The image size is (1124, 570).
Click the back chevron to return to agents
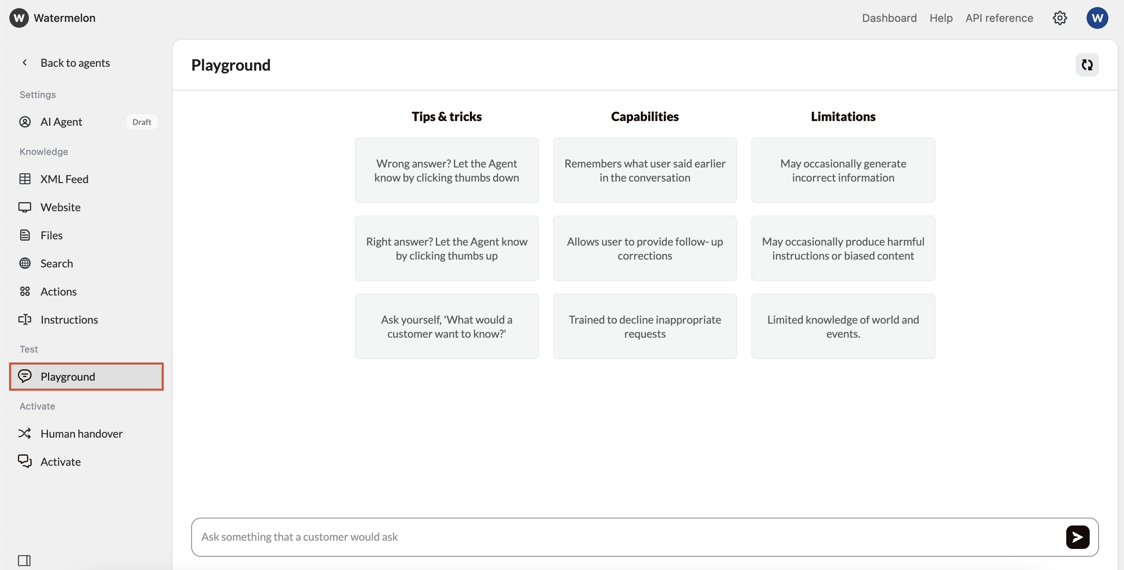click(25, 62)
